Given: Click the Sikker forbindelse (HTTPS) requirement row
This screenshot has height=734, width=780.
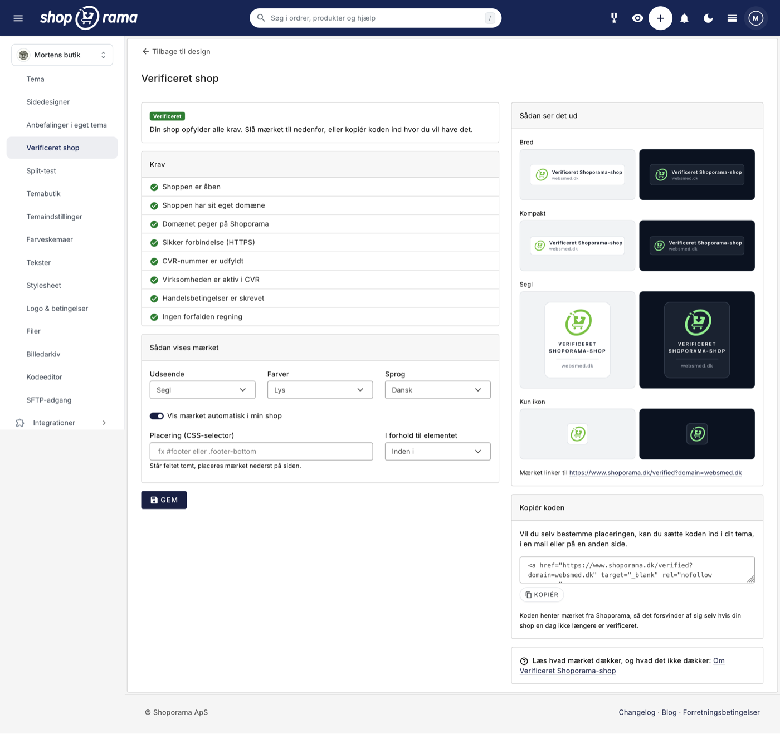Looking at the screenshot, I should click(320, 243).
